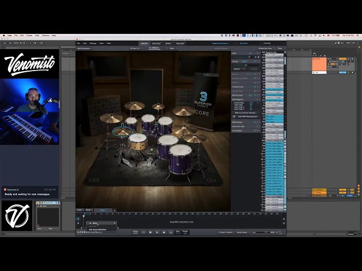
Task: Open the Track dropdown in song track
Action: [x=80, y=210]
